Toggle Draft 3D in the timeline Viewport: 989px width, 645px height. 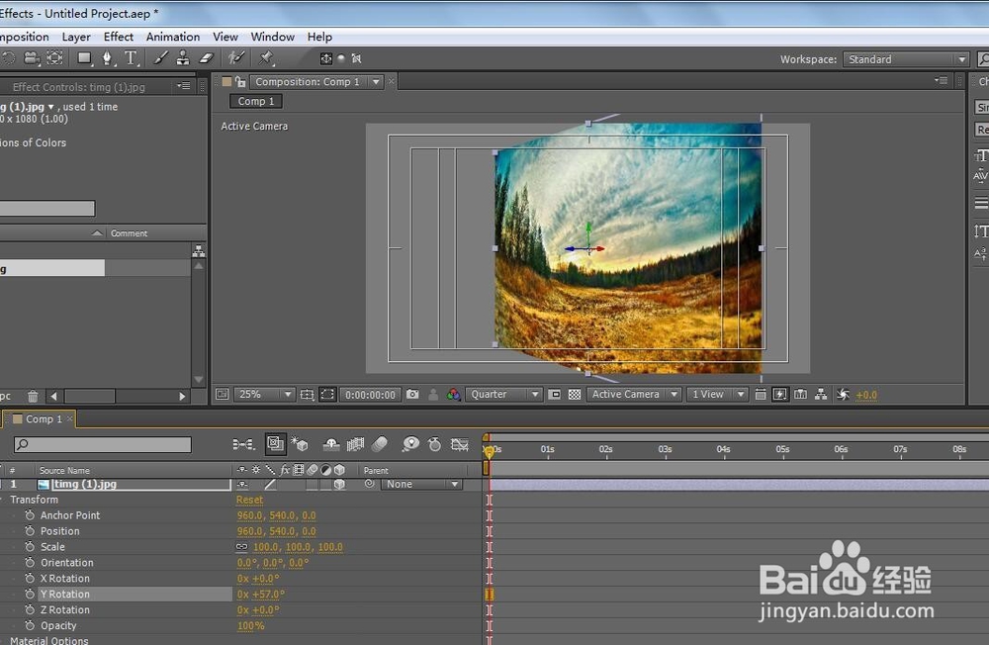[299, 444]
